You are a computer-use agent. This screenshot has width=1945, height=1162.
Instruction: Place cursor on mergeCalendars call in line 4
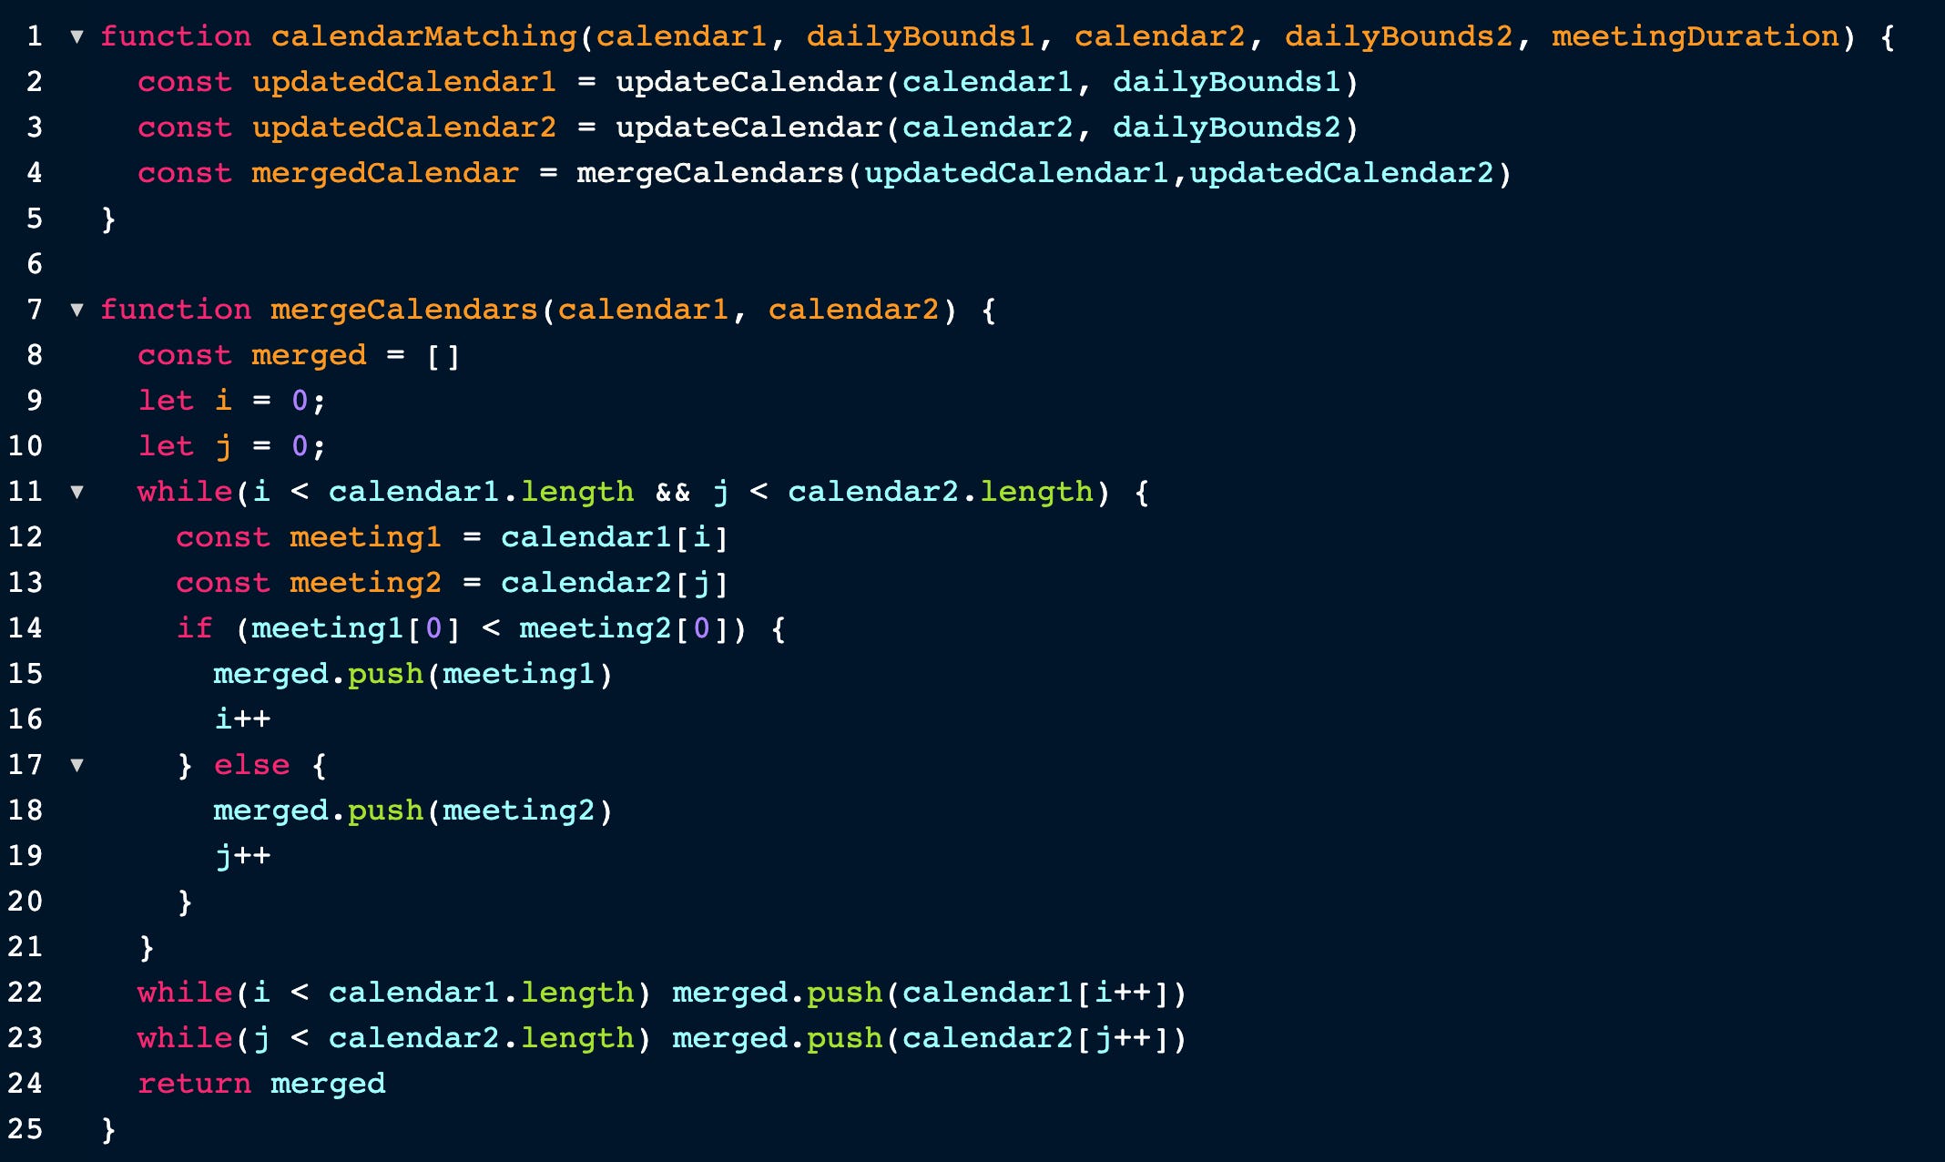click(710, 173)
